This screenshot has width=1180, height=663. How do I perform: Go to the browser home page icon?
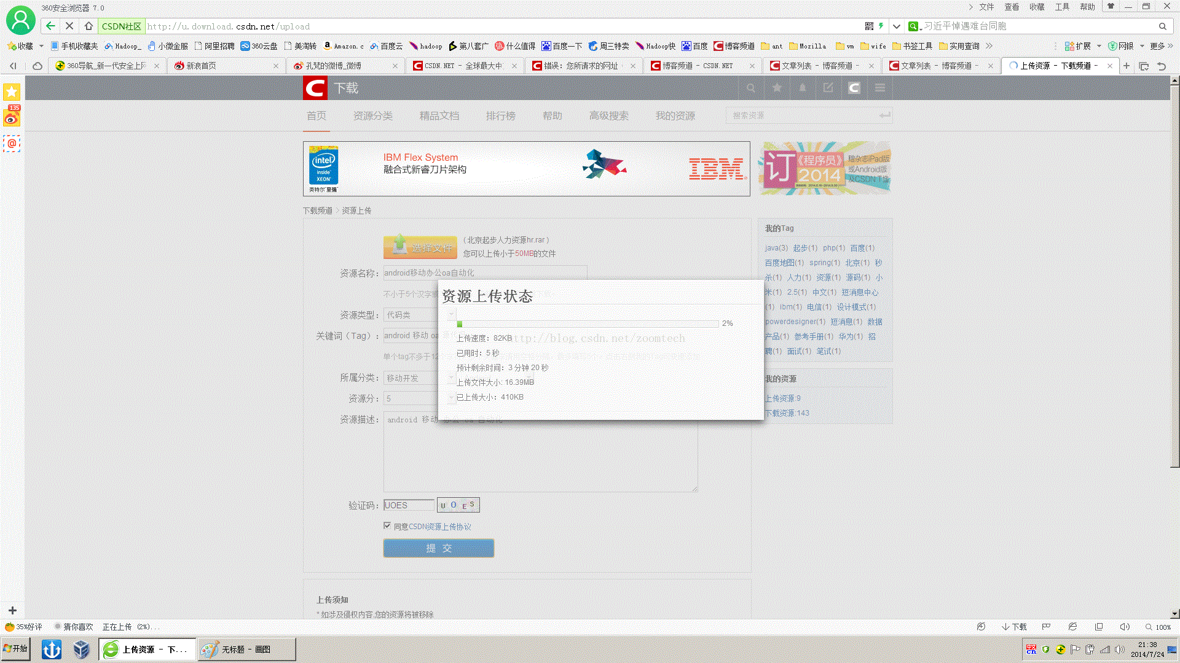[x=88, y=26]
